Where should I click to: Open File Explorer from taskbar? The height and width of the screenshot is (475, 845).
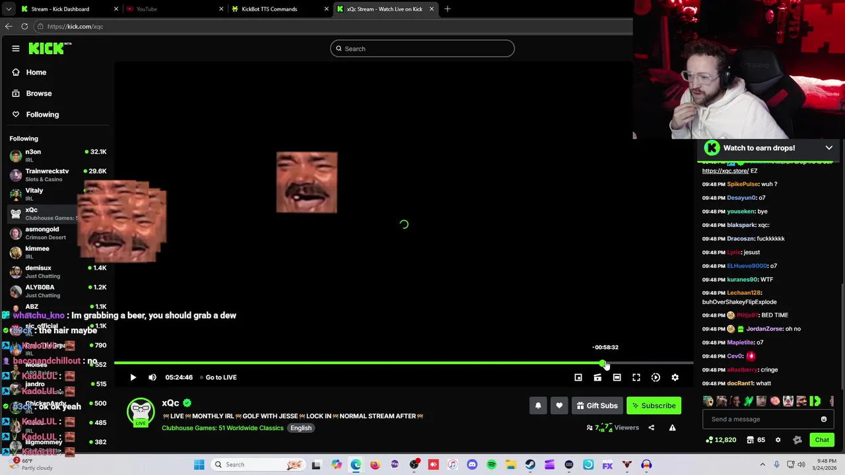pyautogui.click(x=511, y=464)
